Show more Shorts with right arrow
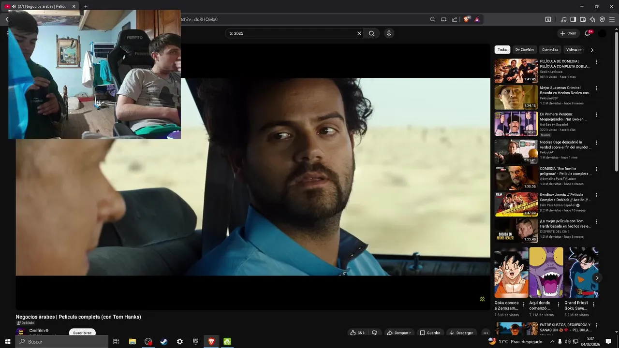The image size is (619, 348). (597, 278)
